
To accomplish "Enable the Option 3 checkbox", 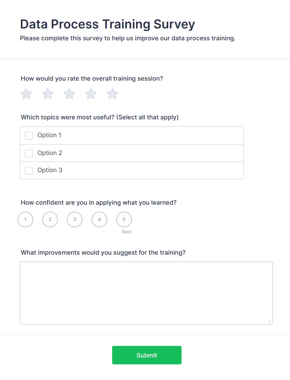I will [x=29, y=171].
